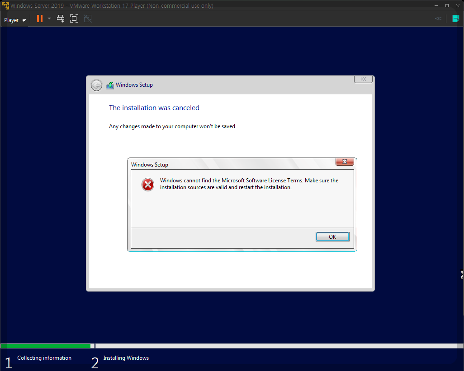Close the Windows Setup error dialog with X
The image size is (464, 371).
tap(345, 162)
